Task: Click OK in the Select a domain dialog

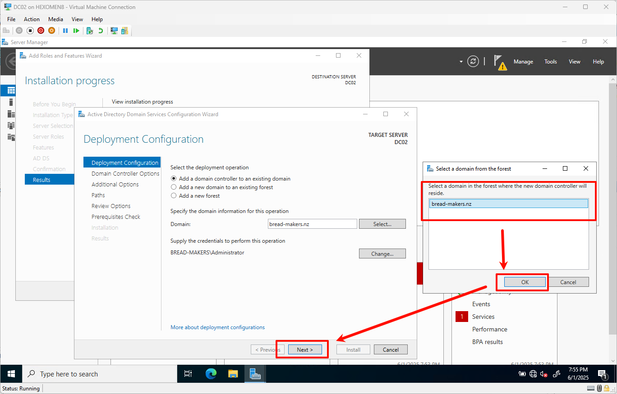Action: 525,282
